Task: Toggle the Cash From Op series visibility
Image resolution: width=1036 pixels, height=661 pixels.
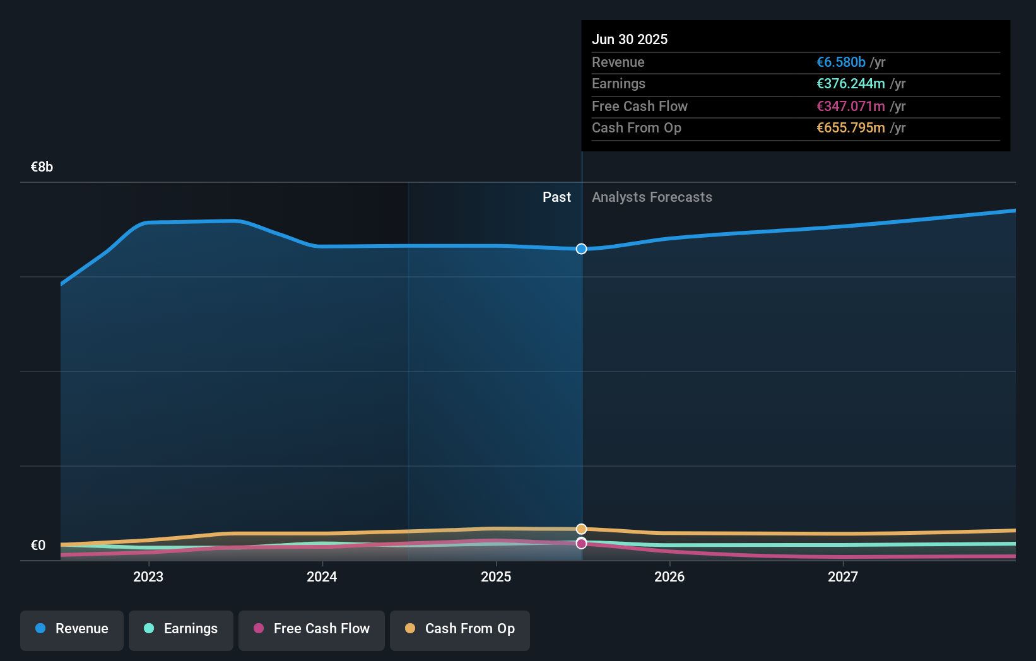Action: pos(460,630)
